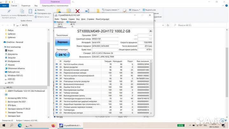The height and width of the screenshot is (129, 229).
Task: Click the Windows Start button
Action: pos(4,125)
